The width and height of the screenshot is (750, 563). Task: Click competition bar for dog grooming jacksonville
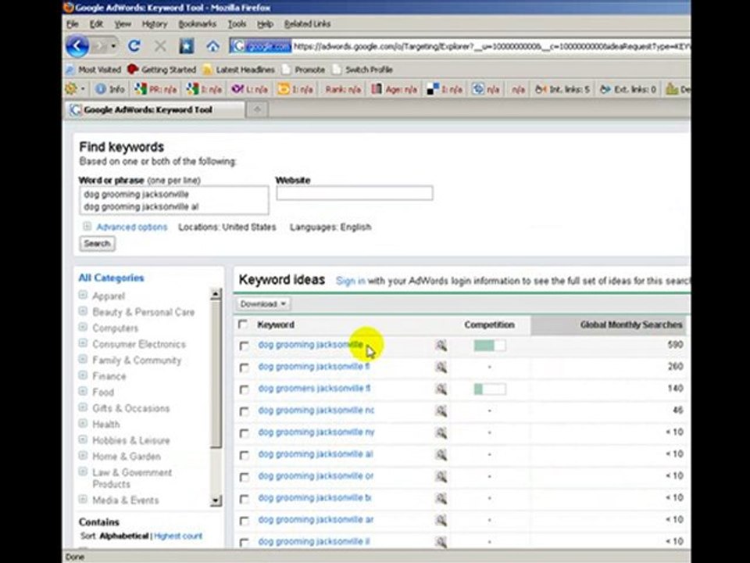(490, 345)
